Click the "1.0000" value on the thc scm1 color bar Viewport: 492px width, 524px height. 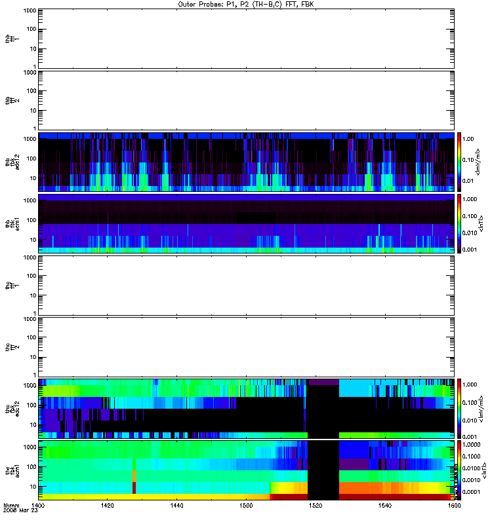tap(471, 445)
